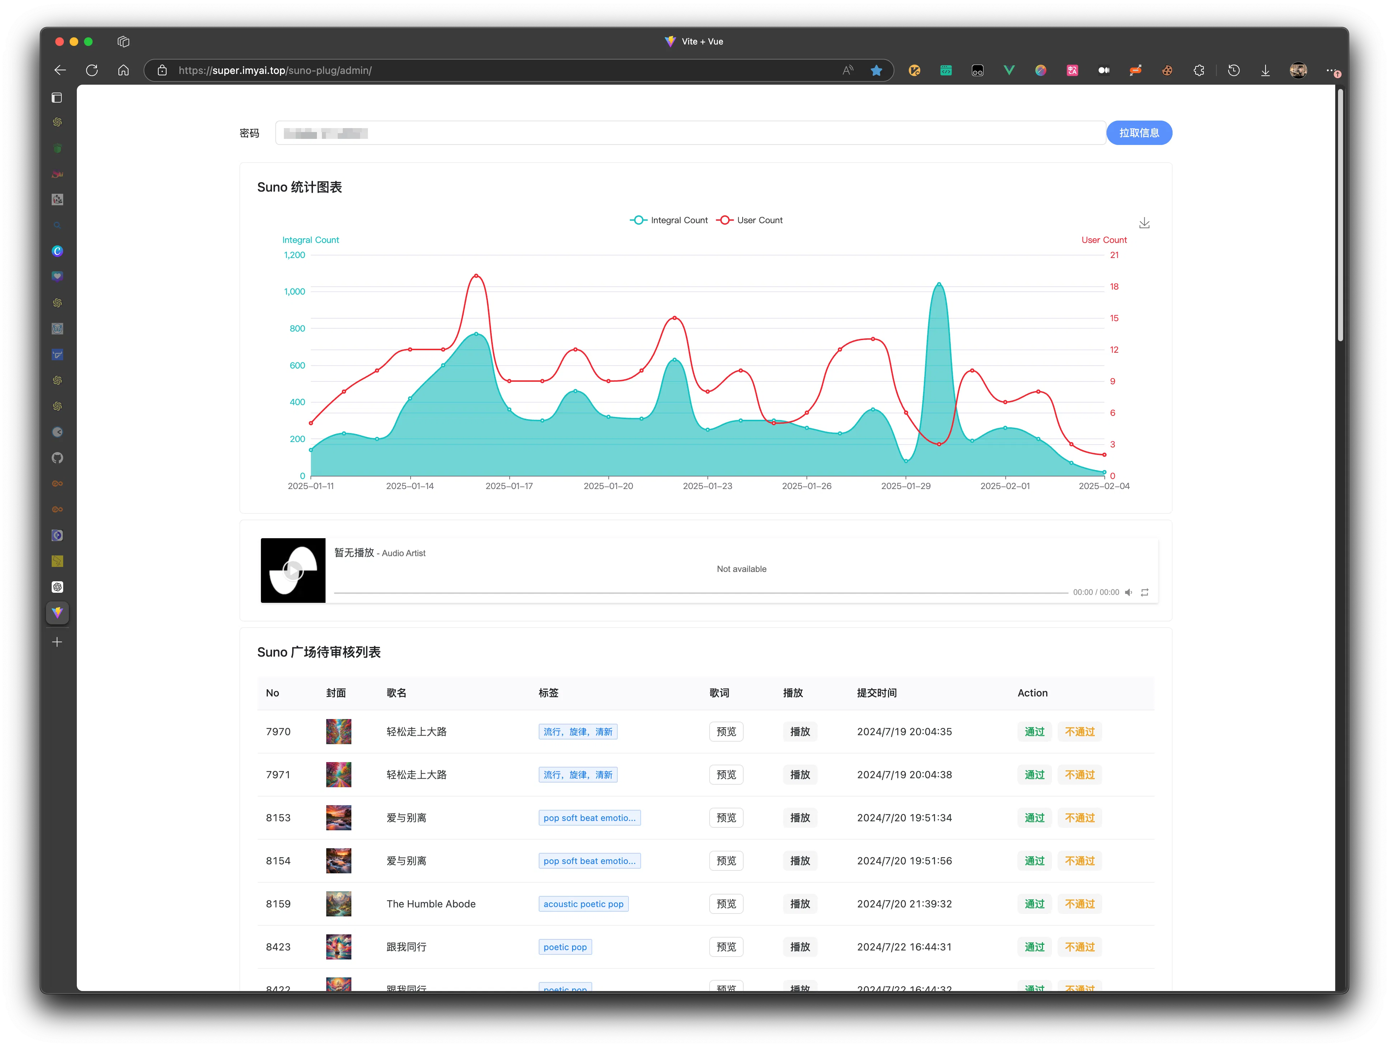Image resolution: width=1389 pixels, height=1047 pixels.
Task: Click the 提交时间 column header
Action: pos(876,693)
